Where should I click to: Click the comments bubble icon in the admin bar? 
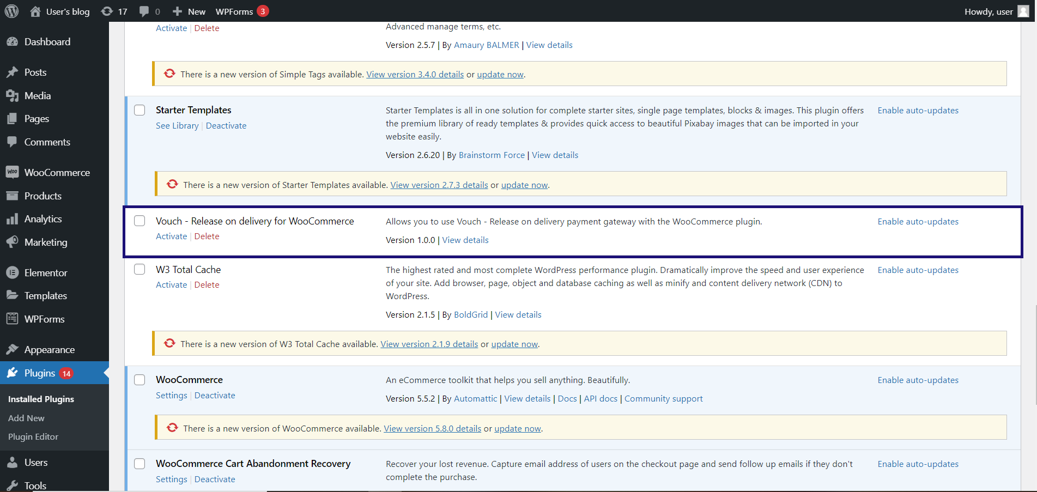point(144,11)
